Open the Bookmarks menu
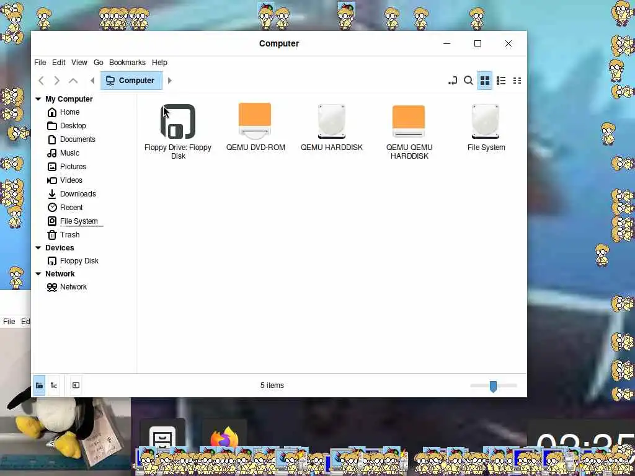Image resolution: width=635 pixels, height=476 pixels. pos(127,63)
